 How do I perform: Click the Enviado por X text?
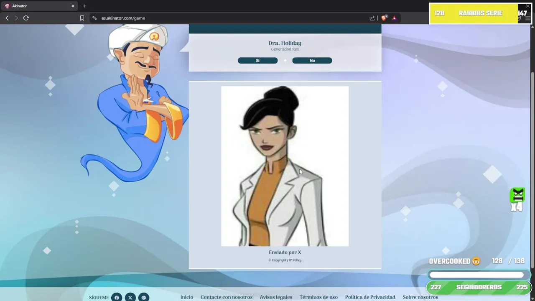pyautogui.click(x=285, y=253)
